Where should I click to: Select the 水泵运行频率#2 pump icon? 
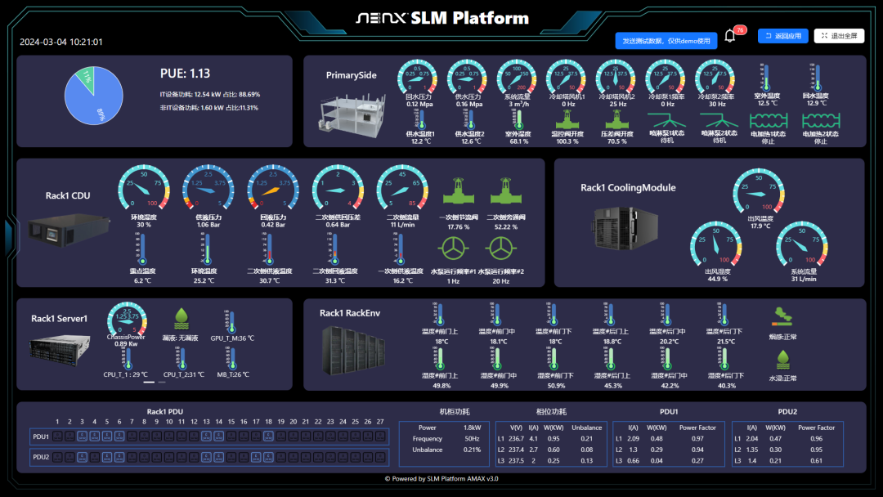coord(500,248)
